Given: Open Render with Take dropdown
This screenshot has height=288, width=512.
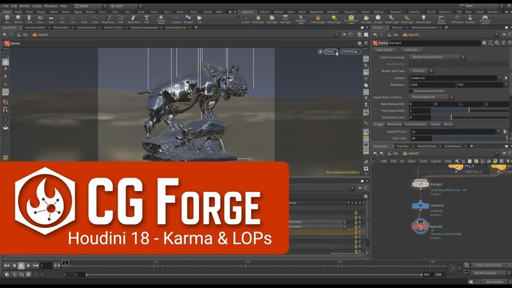Looking at the screenshot, I should pyautogui.click(x=421, y=70).
